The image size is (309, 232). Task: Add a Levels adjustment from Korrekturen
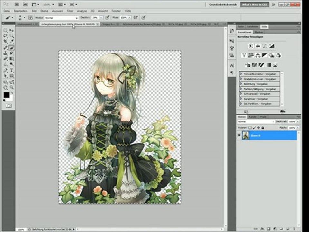(258, 46)
